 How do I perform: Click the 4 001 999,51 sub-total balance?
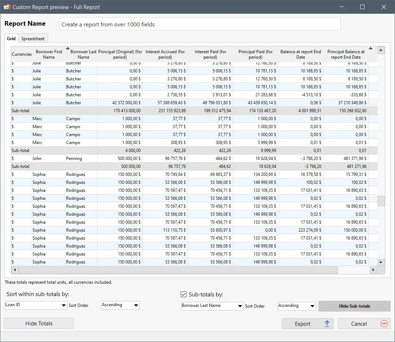point(310,111)
